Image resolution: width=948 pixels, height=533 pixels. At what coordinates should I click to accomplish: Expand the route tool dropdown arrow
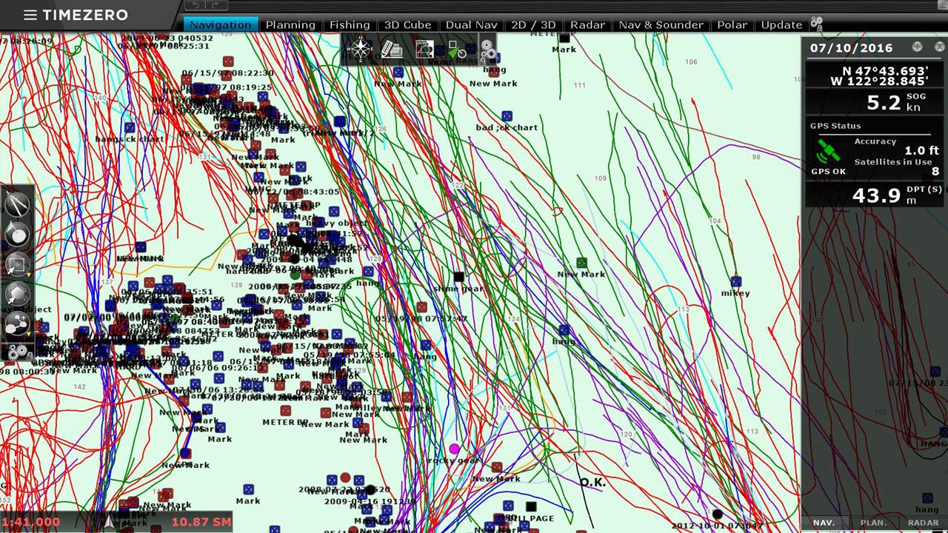point(30,333)
